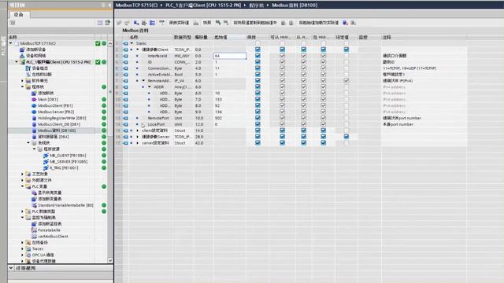Collapse the 程序块 program blocks folder

tap(23, 87)
